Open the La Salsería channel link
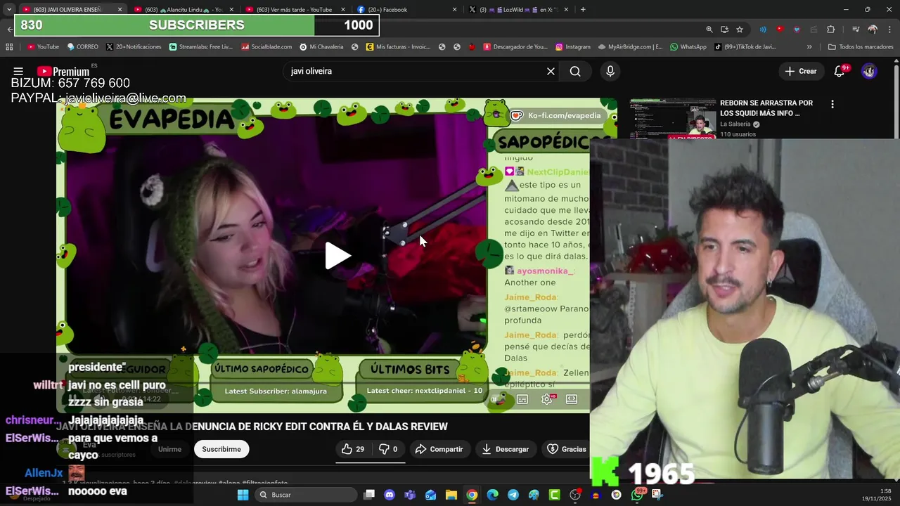 [x=735, y=124]
